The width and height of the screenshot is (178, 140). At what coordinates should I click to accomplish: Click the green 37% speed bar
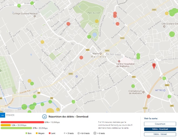pyautogui.click(x=16, y=128)
